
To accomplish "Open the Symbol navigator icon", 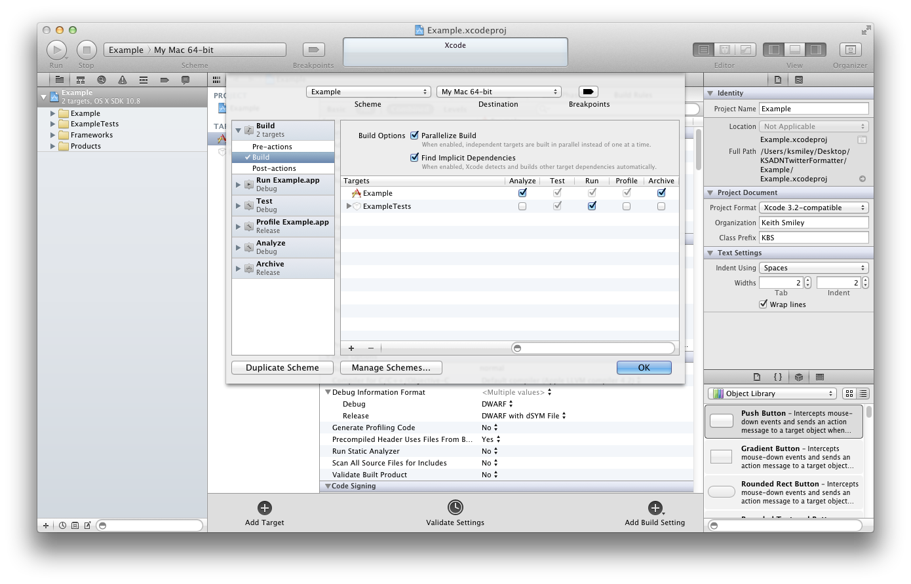I will (81, 80).
